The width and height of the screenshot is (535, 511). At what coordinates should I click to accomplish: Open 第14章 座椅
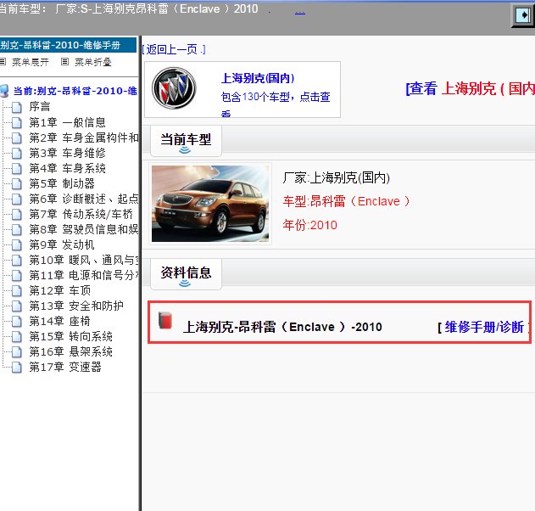pyautogui.click(x=60, y=322)
